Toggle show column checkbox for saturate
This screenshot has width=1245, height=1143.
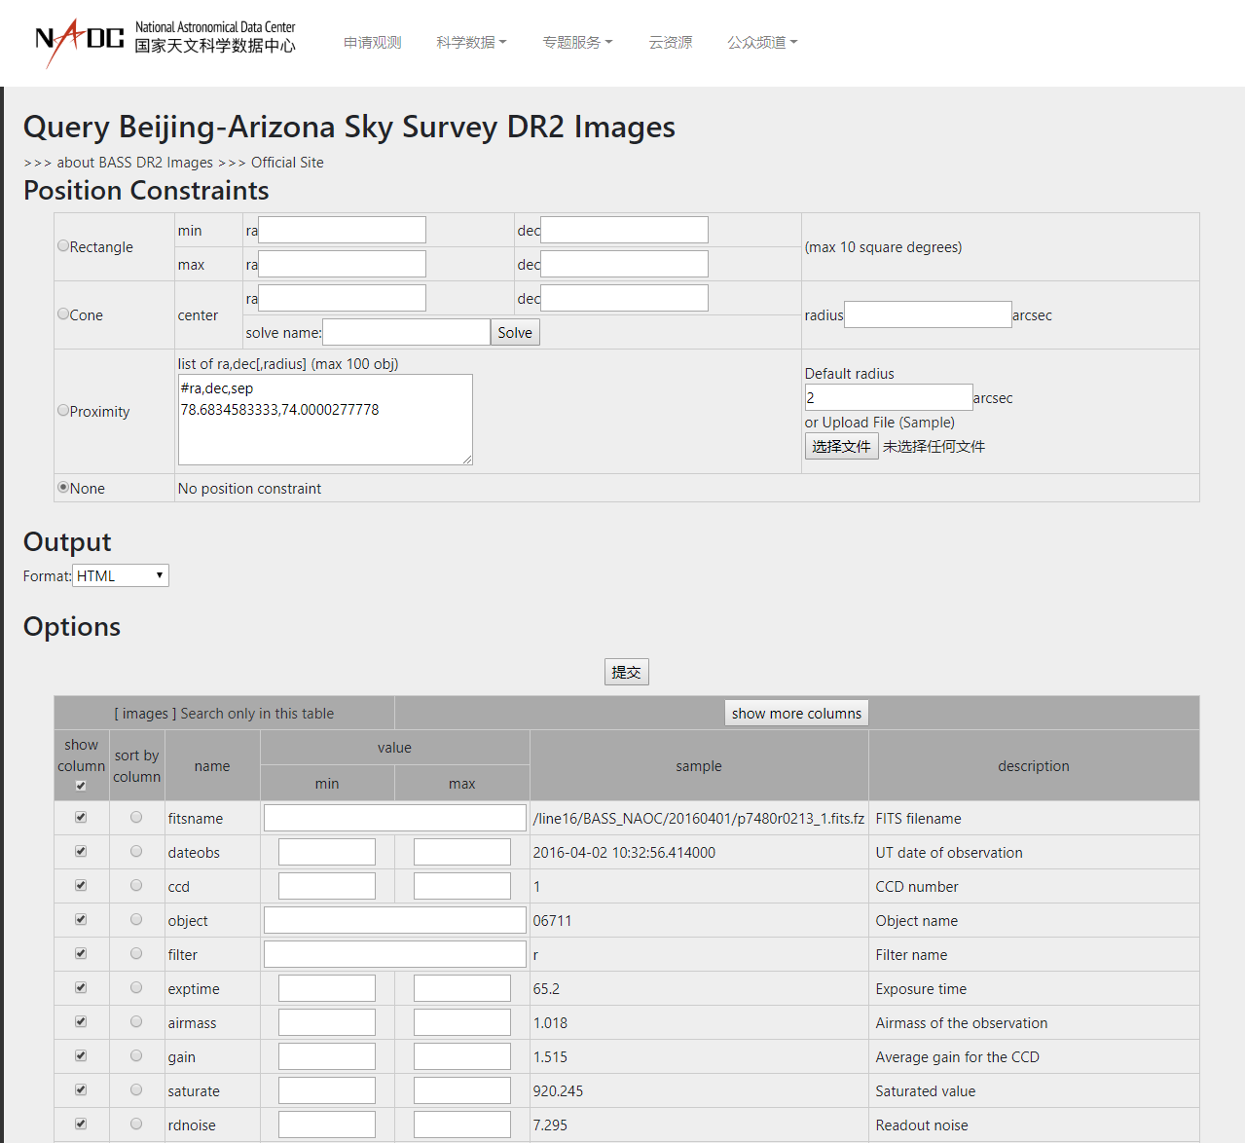81,1090
